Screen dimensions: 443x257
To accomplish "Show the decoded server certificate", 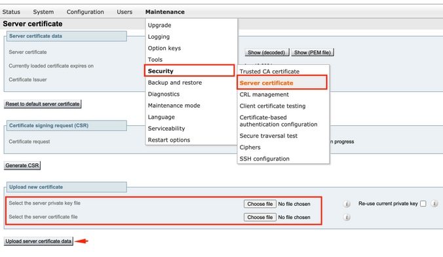I will click(x=267, y=52).
